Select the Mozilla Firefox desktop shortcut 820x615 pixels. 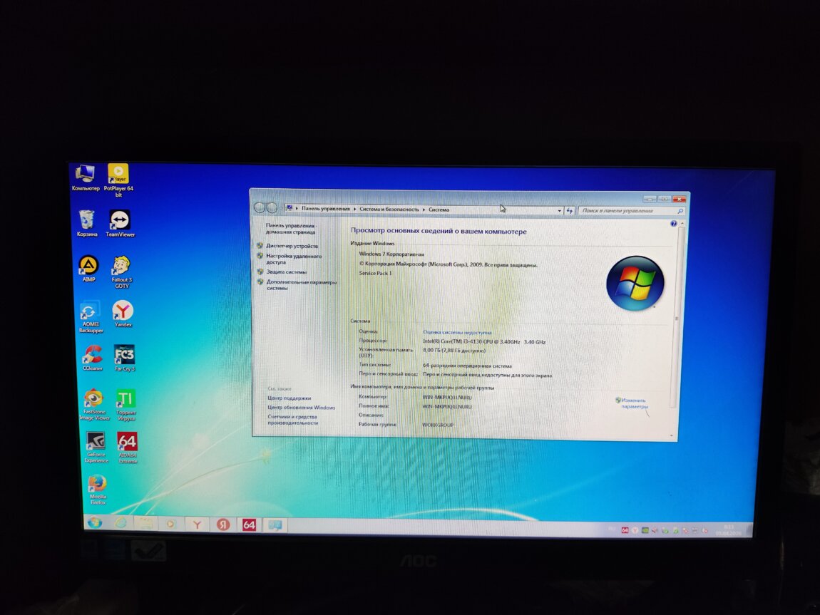point(98,485)
